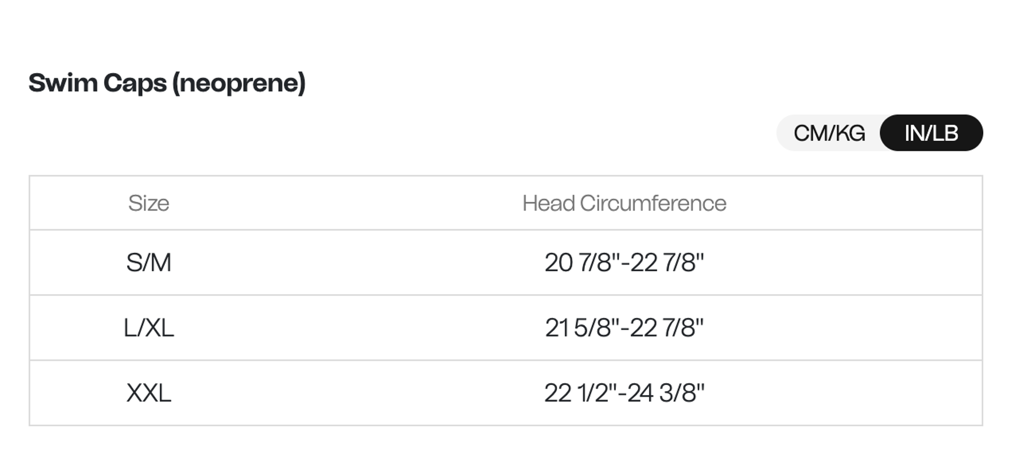The image size is (1031, 466).
Task: Click the word "Caps" in the heading
Action: click(135, 83)
